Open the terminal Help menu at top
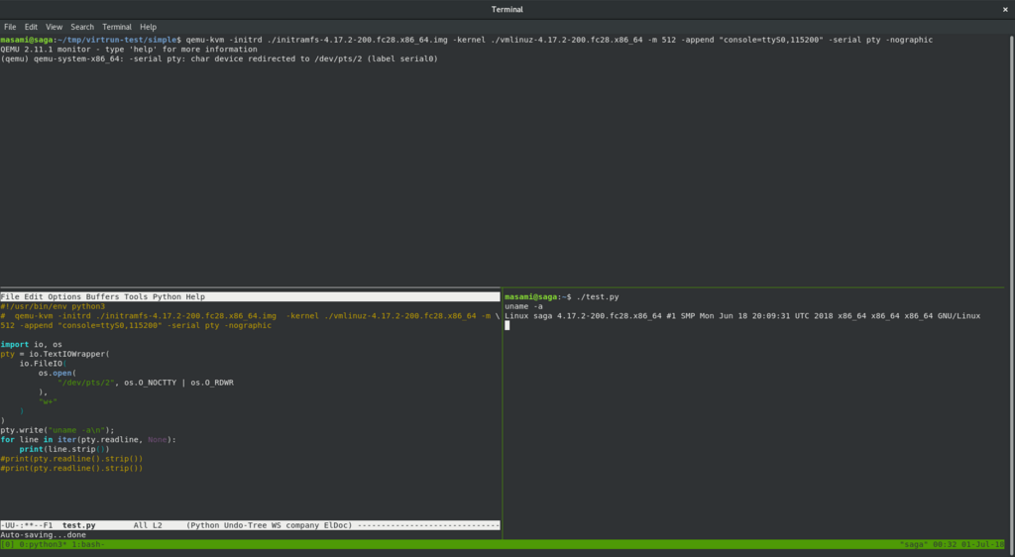Image resolution: width=1015 pixels, height=557 pixels. point(149,27)
